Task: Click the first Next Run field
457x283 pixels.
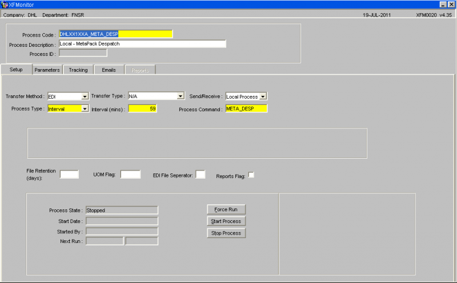Action: (x=105, y=241)
